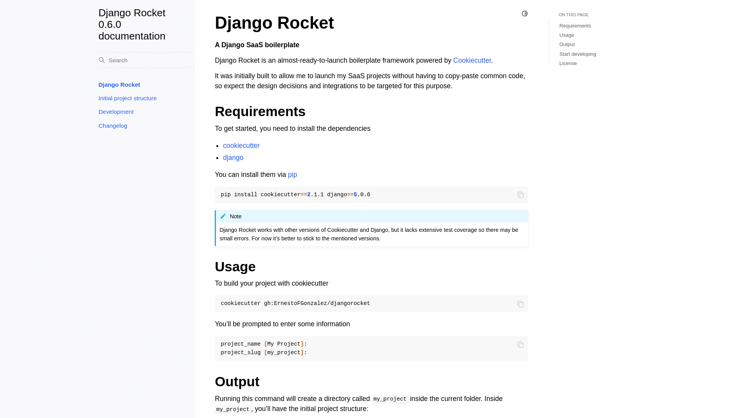Click the pencil icon in the Note admonition
The height and width of the screenshot is (418, 743).
click(x=223, y=216)
